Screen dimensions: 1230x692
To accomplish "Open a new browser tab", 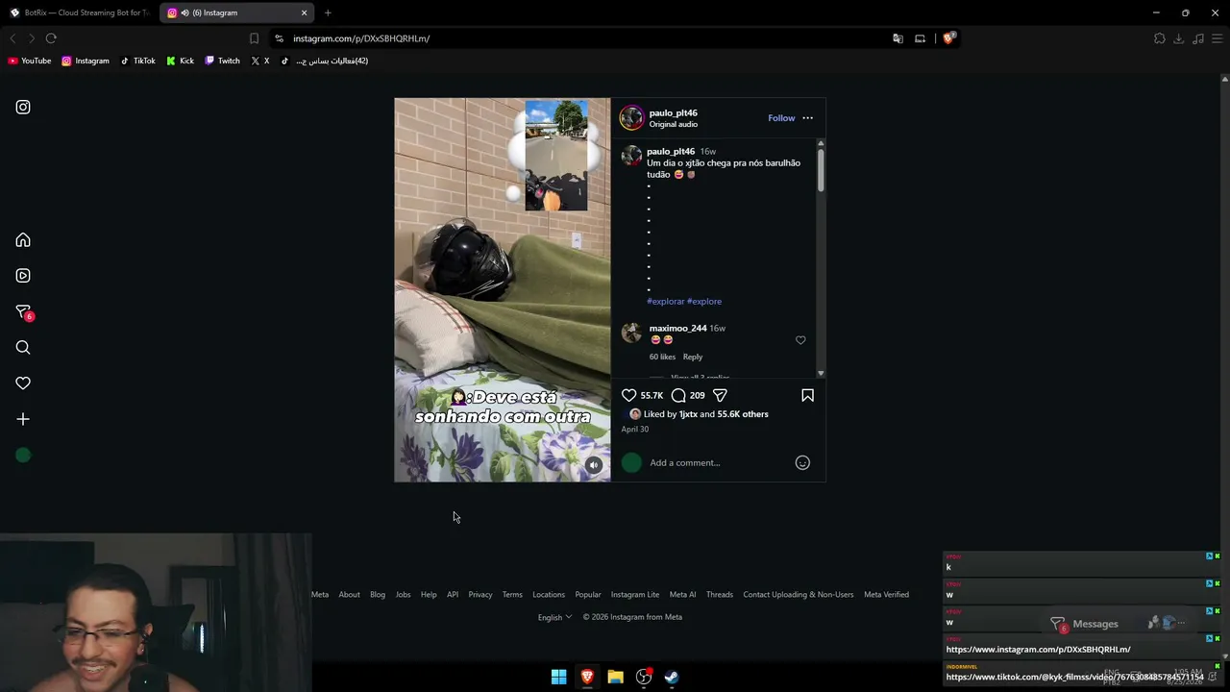I will point(328,12).
